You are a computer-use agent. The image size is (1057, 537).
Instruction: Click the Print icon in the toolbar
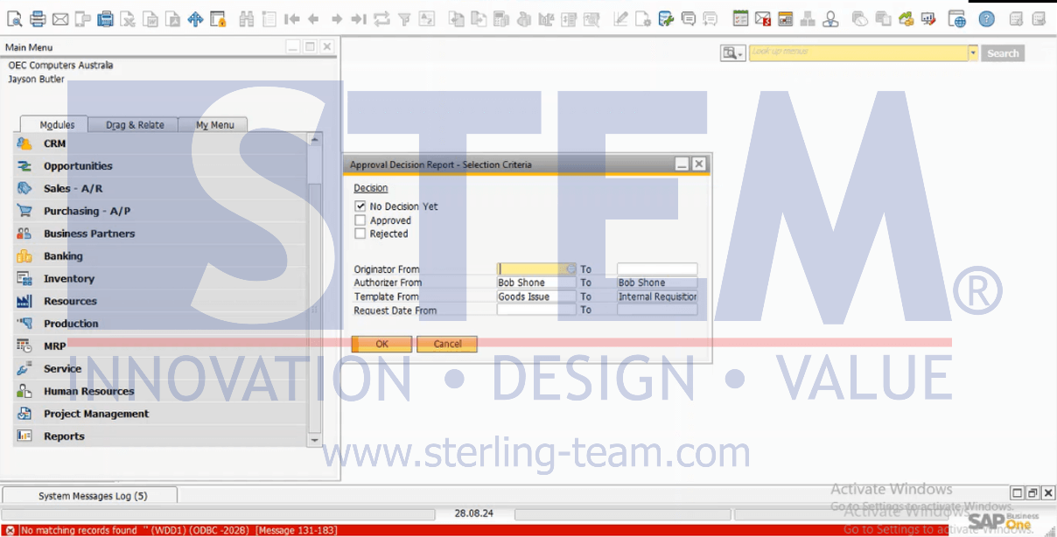coord(38,18)
